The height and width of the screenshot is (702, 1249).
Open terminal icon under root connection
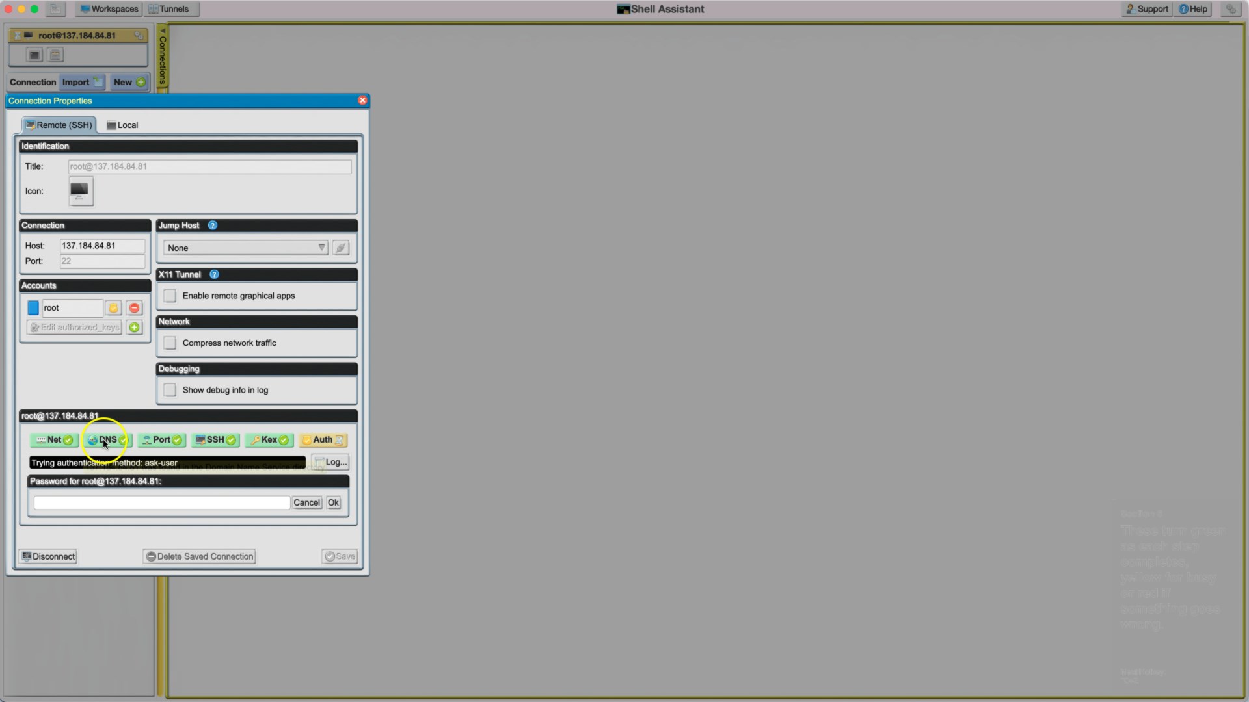[x=34, y=55]
